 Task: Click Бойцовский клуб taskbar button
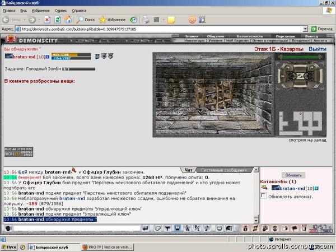[x=54, y=248]
